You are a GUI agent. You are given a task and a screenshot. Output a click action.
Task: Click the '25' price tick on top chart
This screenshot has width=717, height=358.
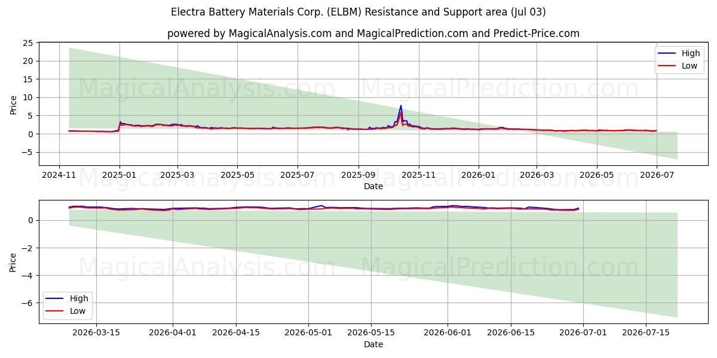pyautogui.click(x=27, y=43)
